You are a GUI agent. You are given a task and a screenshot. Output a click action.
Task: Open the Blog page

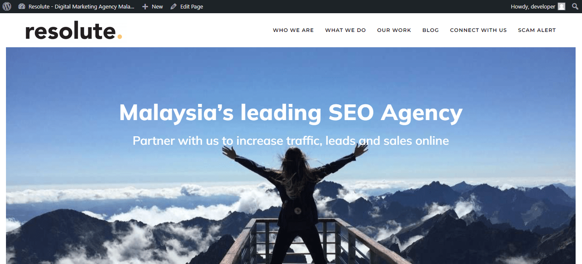coord(431,30)
